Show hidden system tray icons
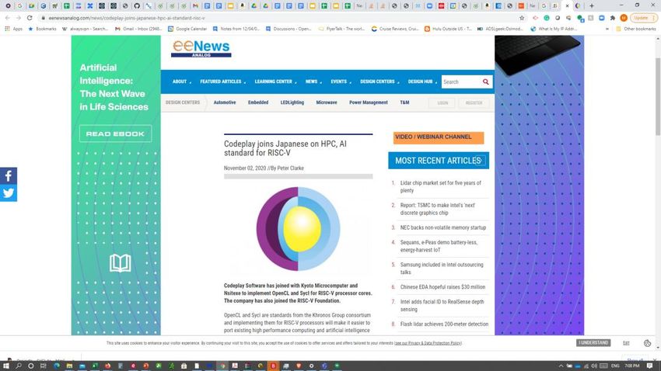 561,366
